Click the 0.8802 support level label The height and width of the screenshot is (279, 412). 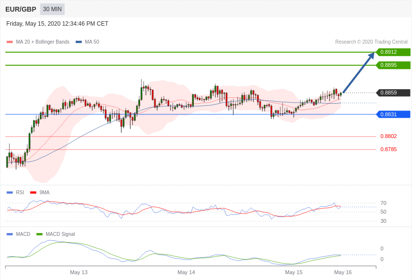click(x=389, y=136)
